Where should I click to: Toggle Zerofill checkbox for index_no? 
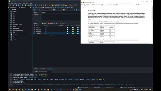coord(78,28)
